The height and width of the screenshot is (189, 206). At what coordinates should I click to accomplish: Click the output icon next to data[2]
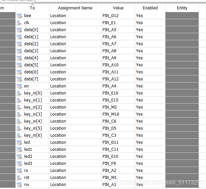pos(19,44)
